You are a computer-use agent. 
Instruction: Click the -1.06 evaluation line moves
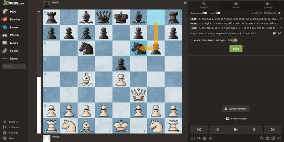239,28
